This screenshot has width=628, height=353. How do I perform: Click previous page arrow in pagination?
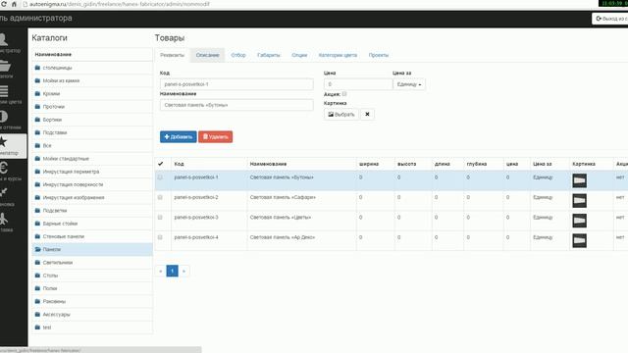161,271
